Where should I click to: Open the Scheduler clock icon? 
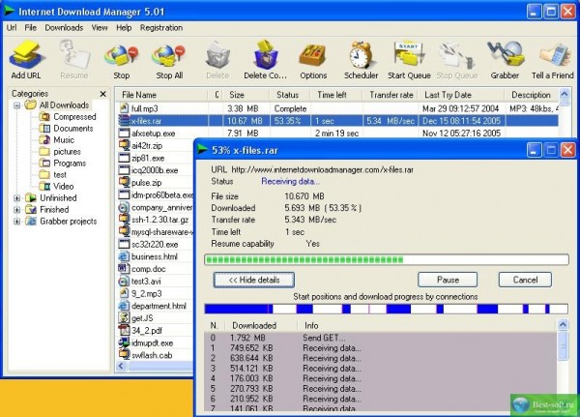click(362, 59)
